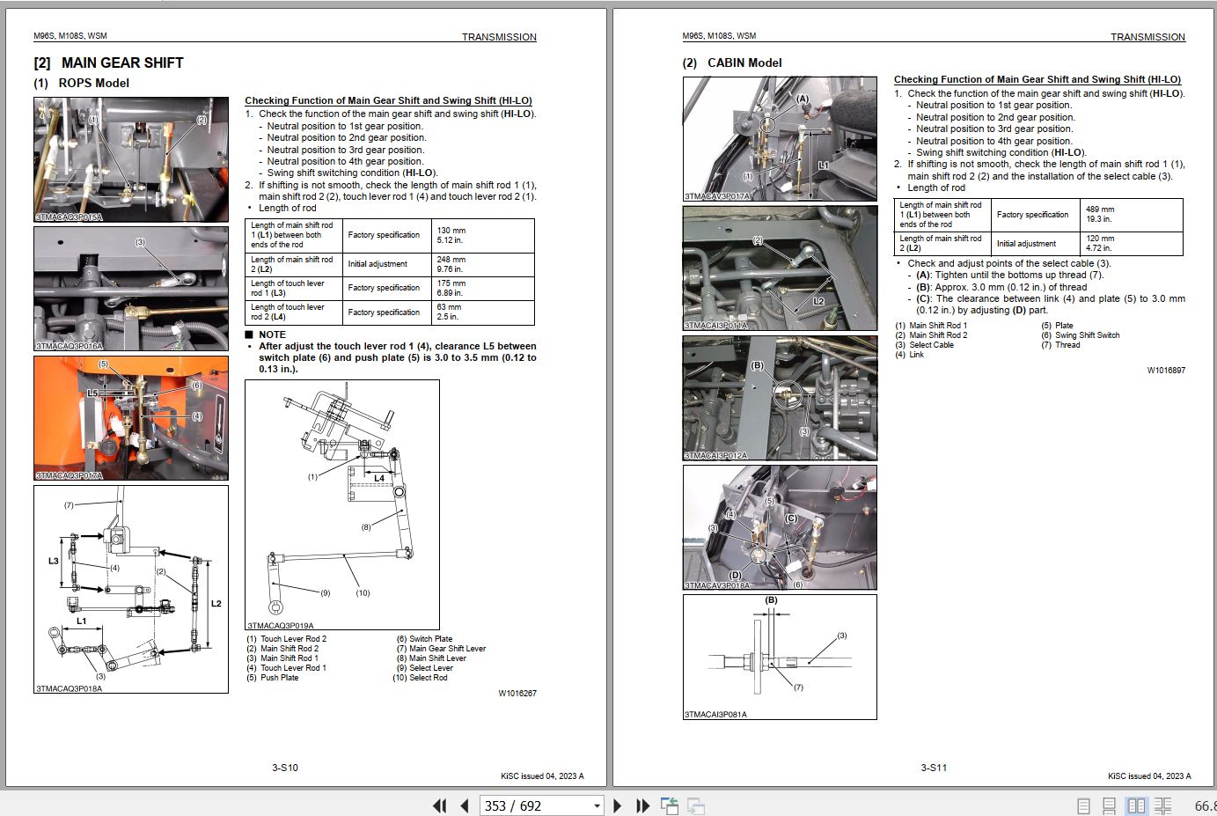Go to the next page
Image resolution: width=1217 pixels, height=816 pixels.
click(617, 805)
